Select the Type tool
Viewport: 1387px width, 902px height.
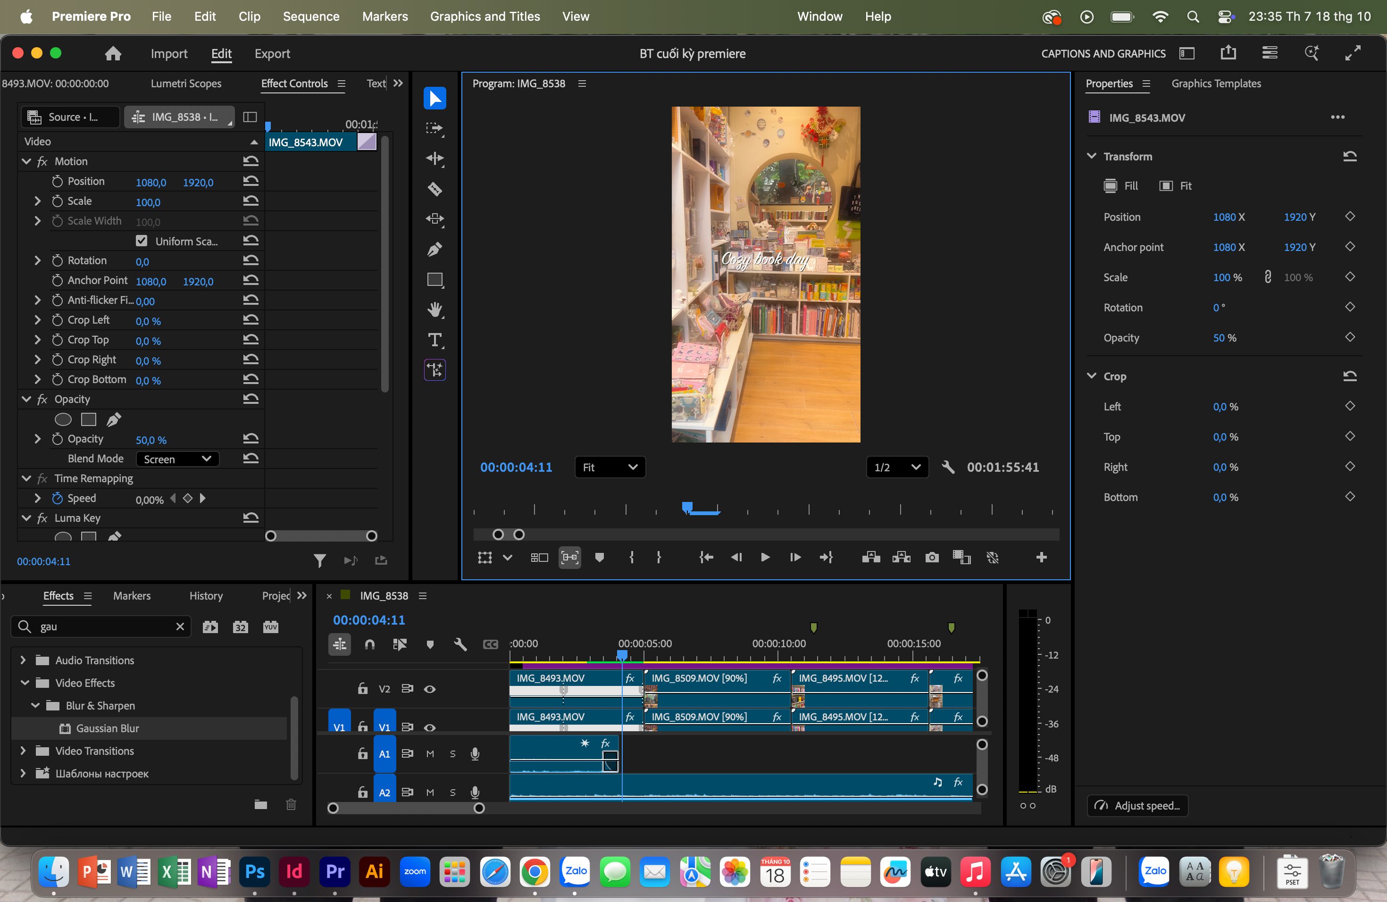tap(435, 340)
